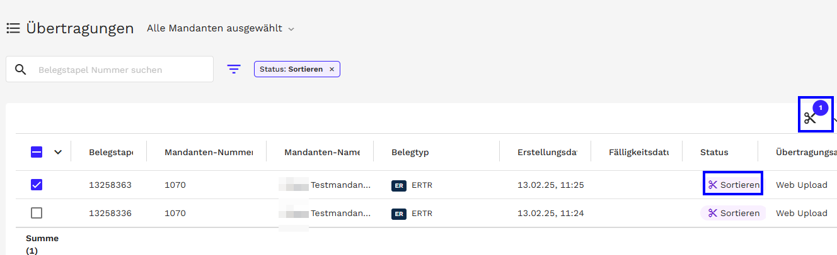Toggle the select-all checkbox in table header

[x=37, y=151]
